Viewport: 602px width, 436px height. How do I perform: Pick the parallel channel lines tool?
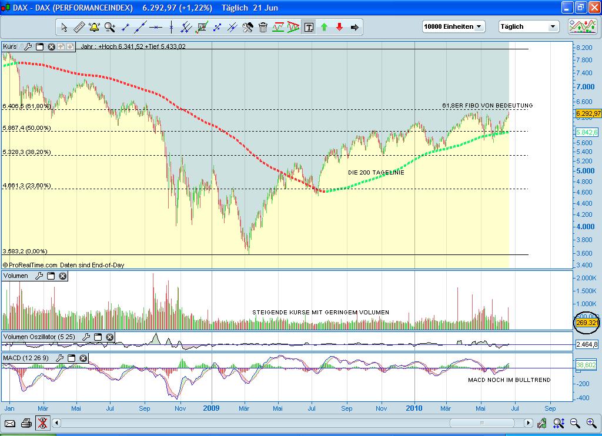[x=186, y=27]
